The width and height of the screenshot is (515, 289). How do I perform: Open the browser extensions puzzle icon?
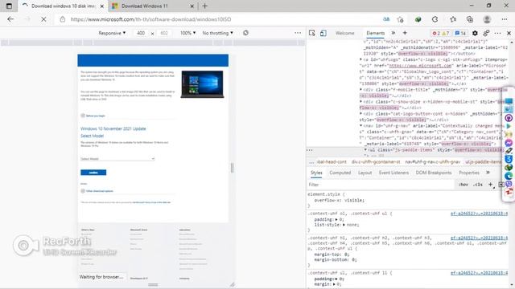coord(435,19)
